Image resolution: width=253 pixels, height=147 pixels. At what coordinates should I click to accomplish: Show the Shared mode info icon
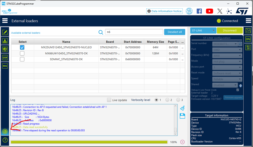click(240, 86)
